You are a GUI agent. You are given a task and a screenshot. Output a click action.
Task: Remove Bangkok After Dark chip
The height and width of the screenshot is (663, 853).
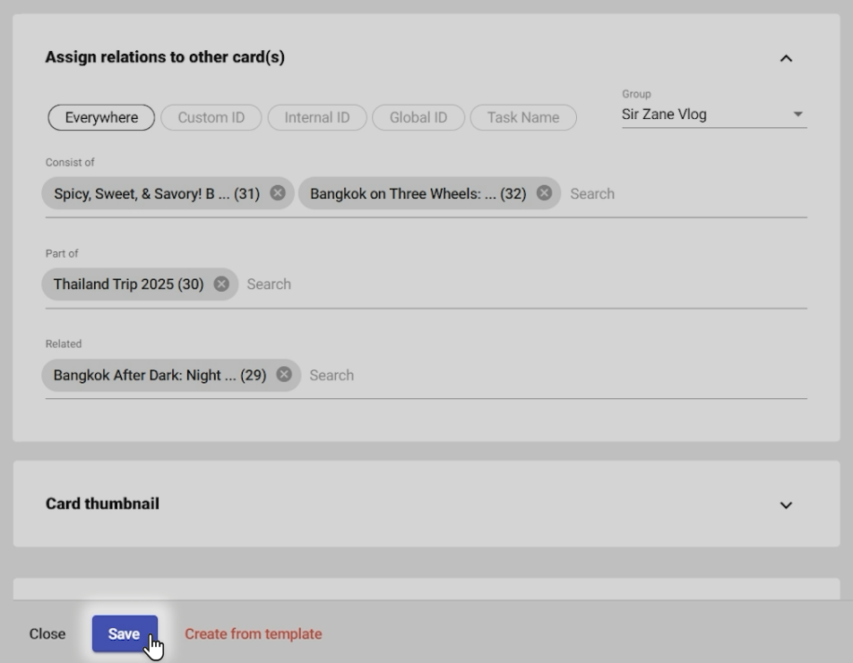click(x=284, y=375)
